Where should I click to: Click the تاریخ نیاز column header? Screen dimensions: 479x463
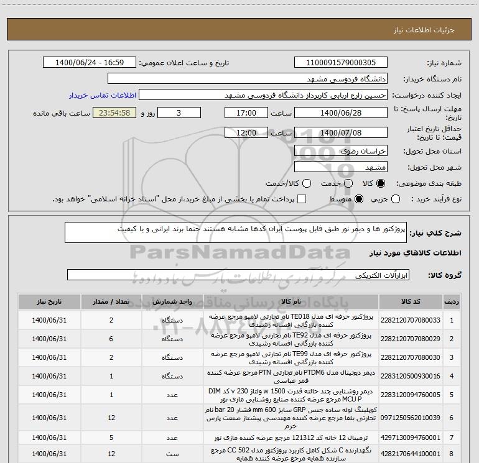pos(49,302)
